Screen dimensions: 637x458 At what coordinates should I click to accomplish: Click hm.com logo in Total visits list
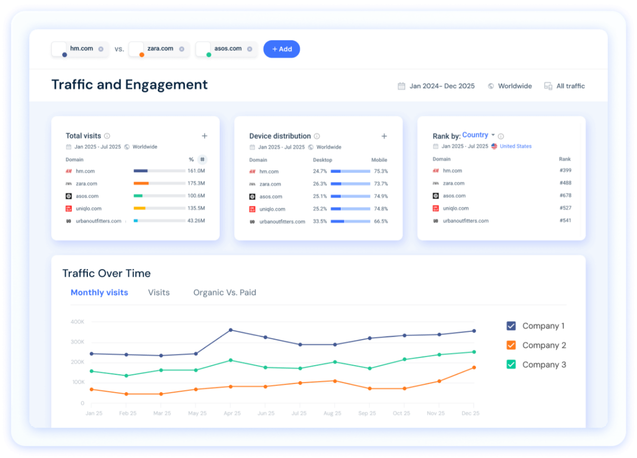point(69,171)
